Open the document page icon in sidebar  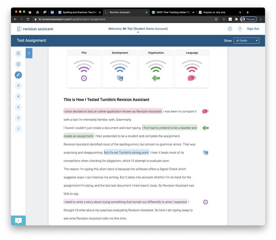pos(18,53)
